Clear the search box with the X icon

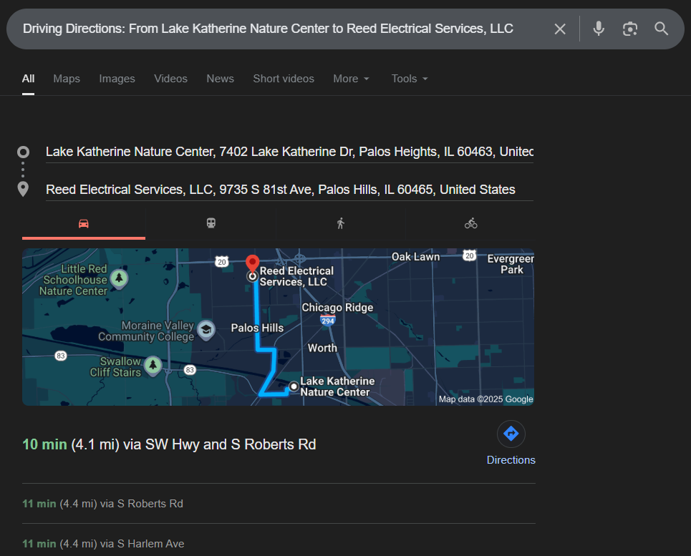560,29
